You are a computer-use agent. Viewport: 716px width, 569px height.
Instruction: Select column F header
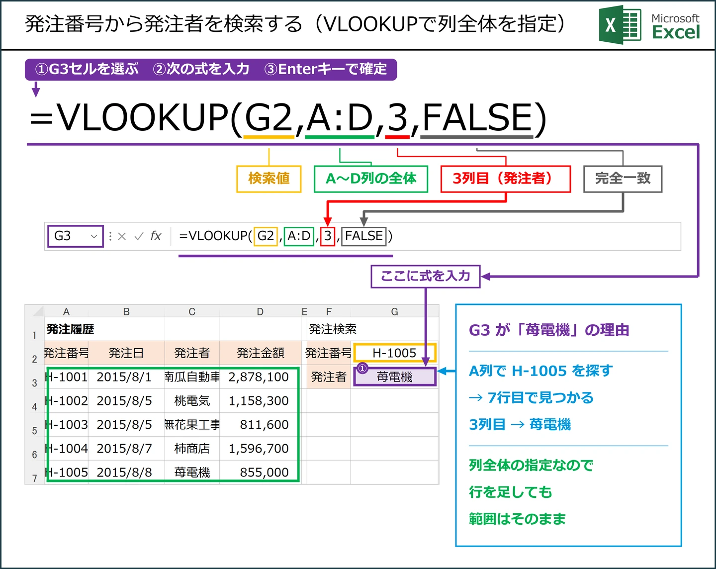(x=329, y=311)
